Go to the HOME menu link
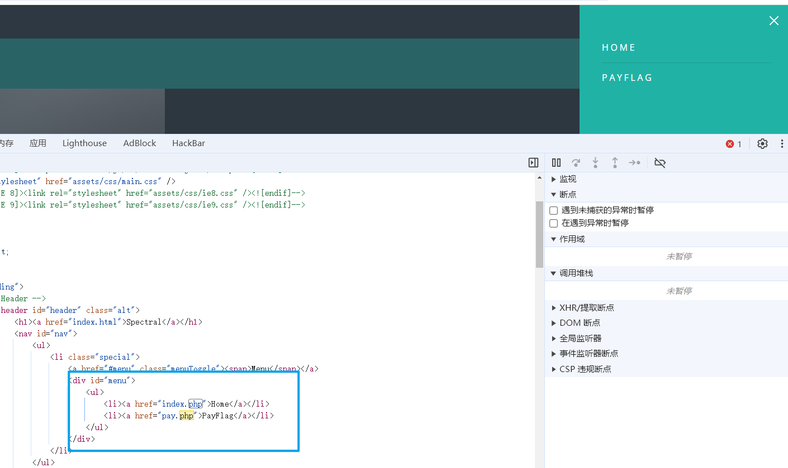This screenshot has width=788, height=468. pyautogui.click(x=619, y=48)
